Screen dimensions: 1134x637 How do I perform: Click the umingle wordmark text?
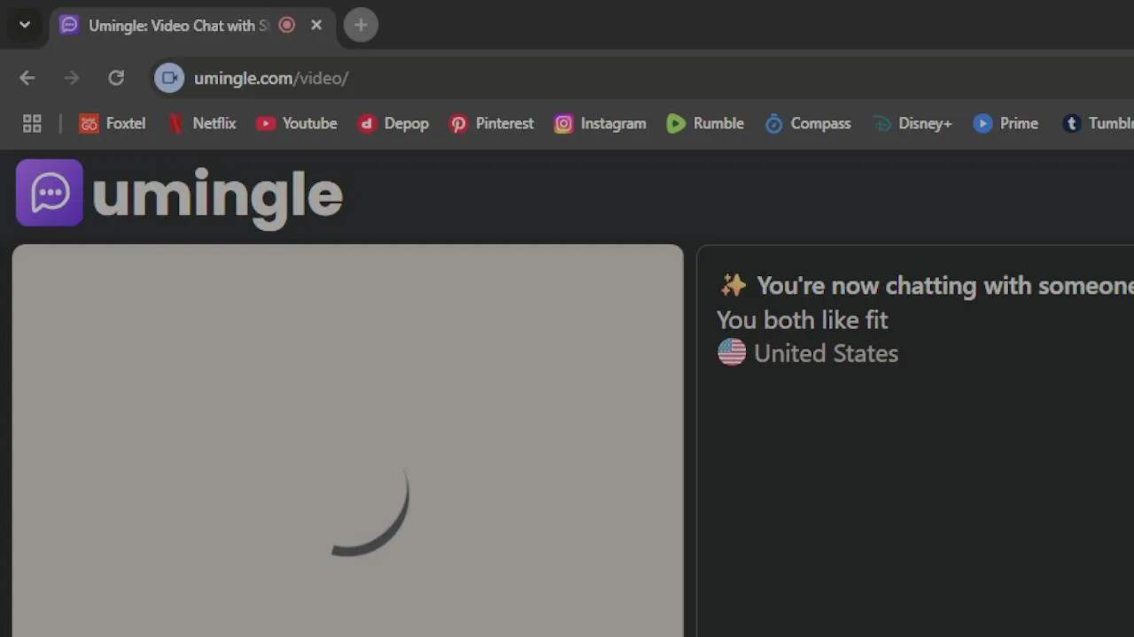click(x=217, y=197)
